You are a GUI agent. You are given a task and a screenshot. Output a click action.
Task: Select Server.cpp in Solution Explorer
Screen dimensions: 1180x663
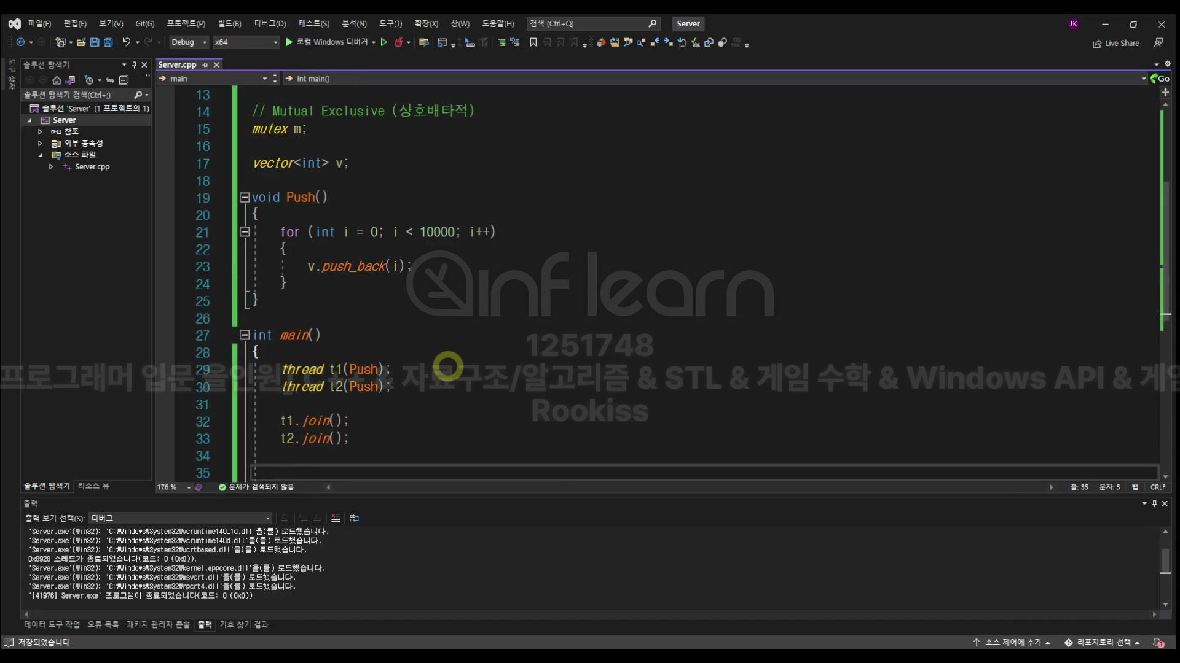92,167
